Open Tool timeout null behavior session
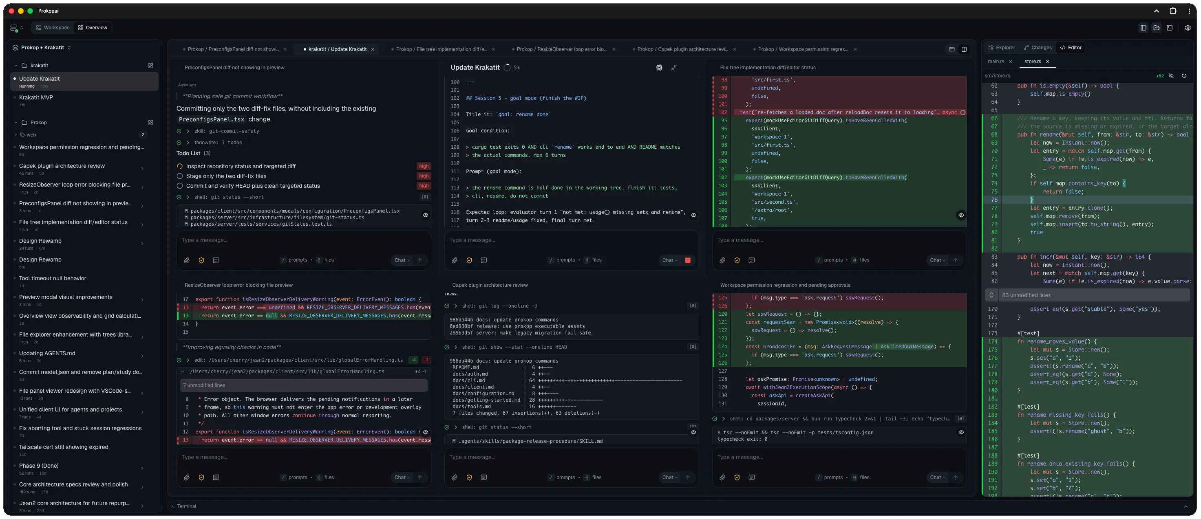This screenshot has height=519, width=1201. click(x=84, y=281)
